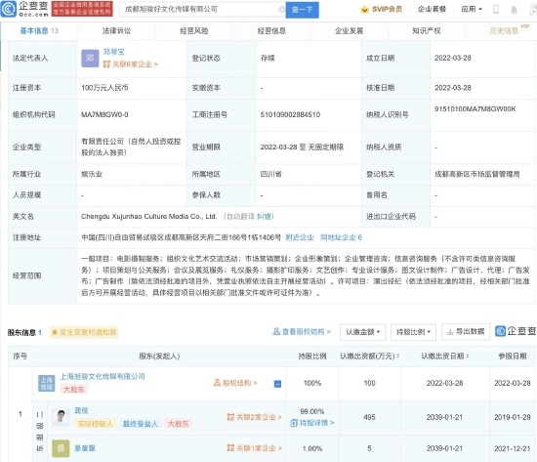Click the 上海旭骏 company logo thumbnail

point(46,383)
